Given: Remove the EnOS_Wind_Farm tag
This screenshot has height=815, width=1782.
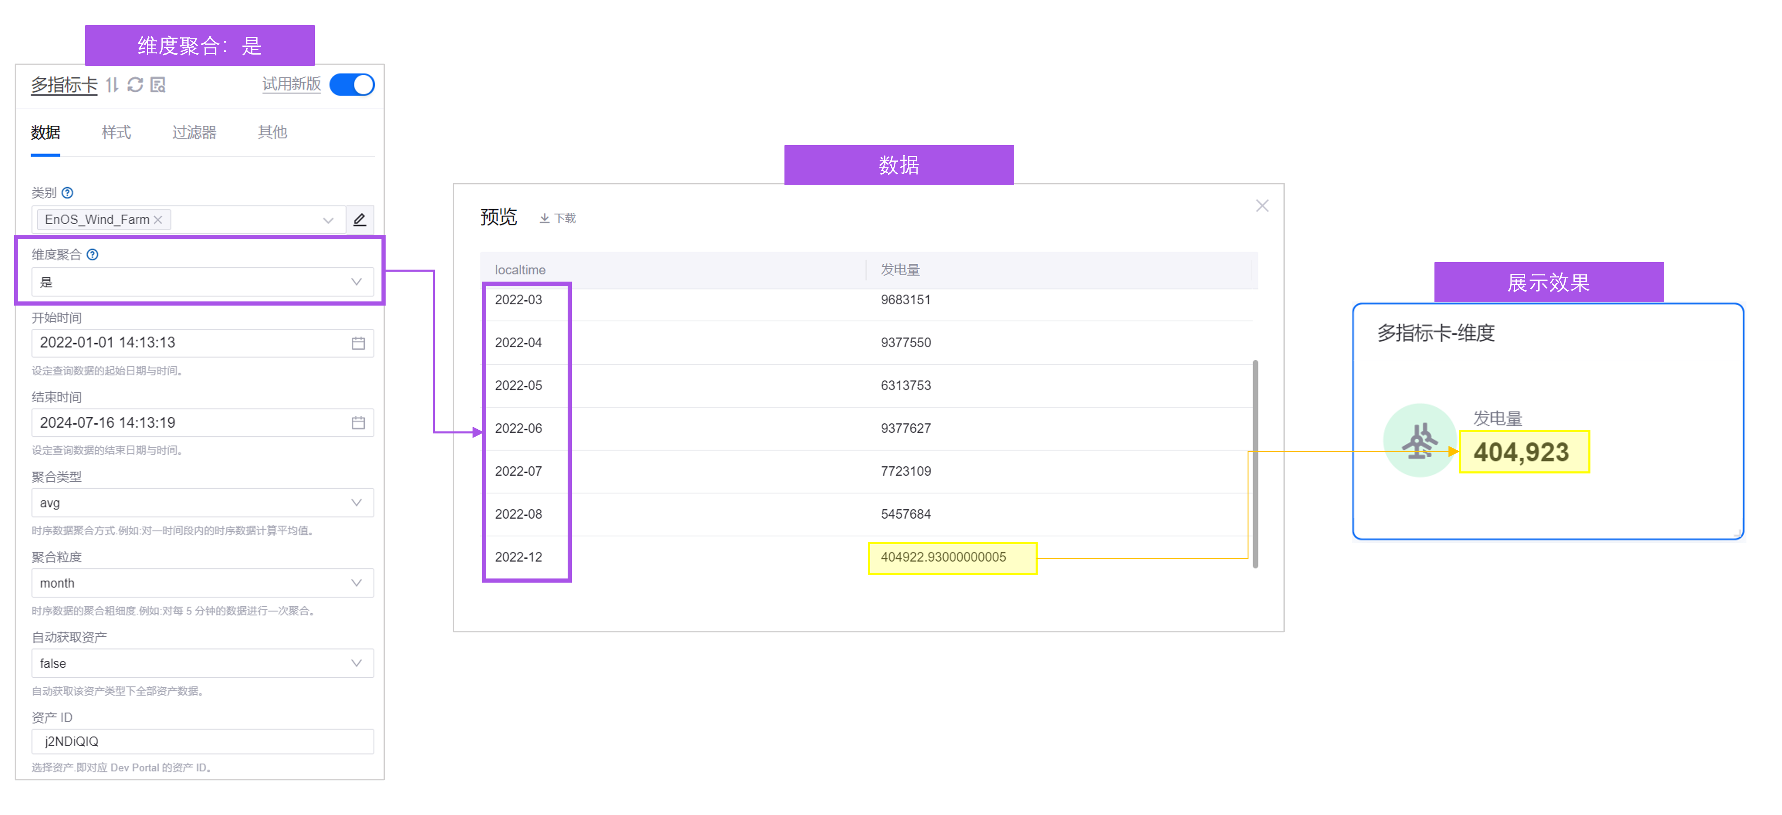Looking at the screenshot, I should click(158, 220).
